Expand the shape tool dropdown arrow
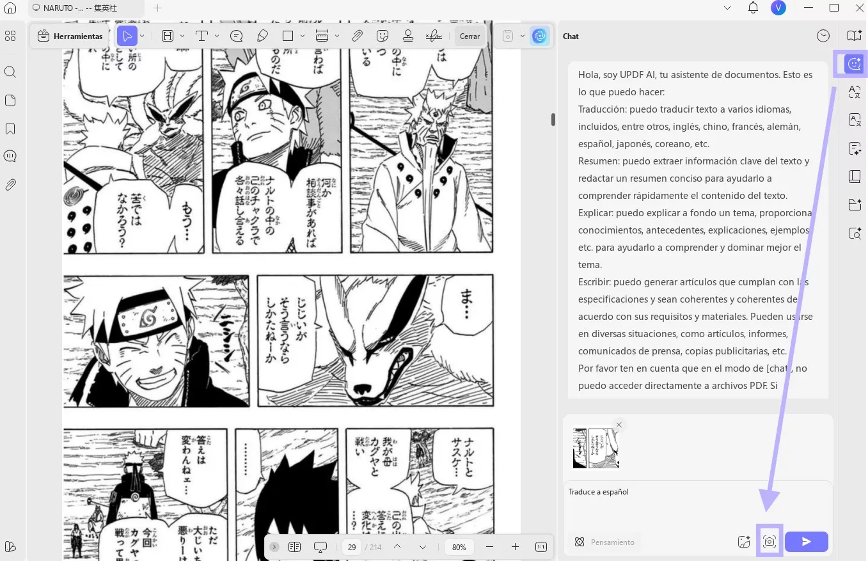Screen dimensions: 868x561 (303, 36)
